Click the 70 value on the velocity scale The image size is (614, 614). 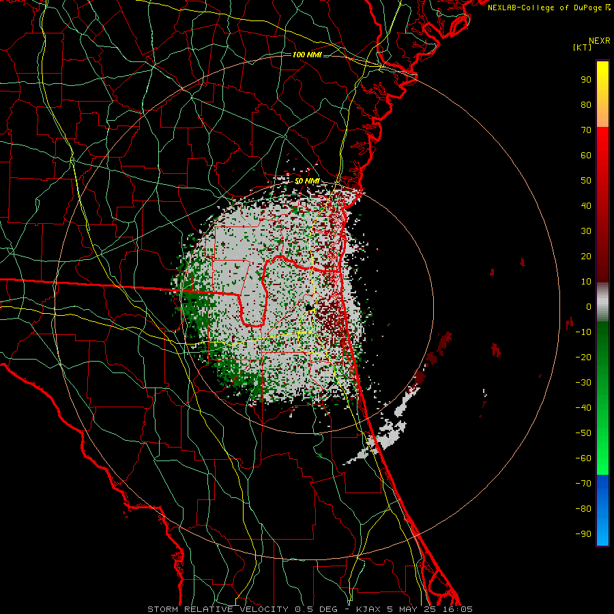586,130
